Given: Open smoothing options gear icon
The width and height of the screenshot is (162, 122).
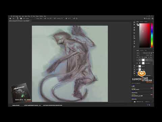Looking at the screenshot, I should click(x=66, y=18).
